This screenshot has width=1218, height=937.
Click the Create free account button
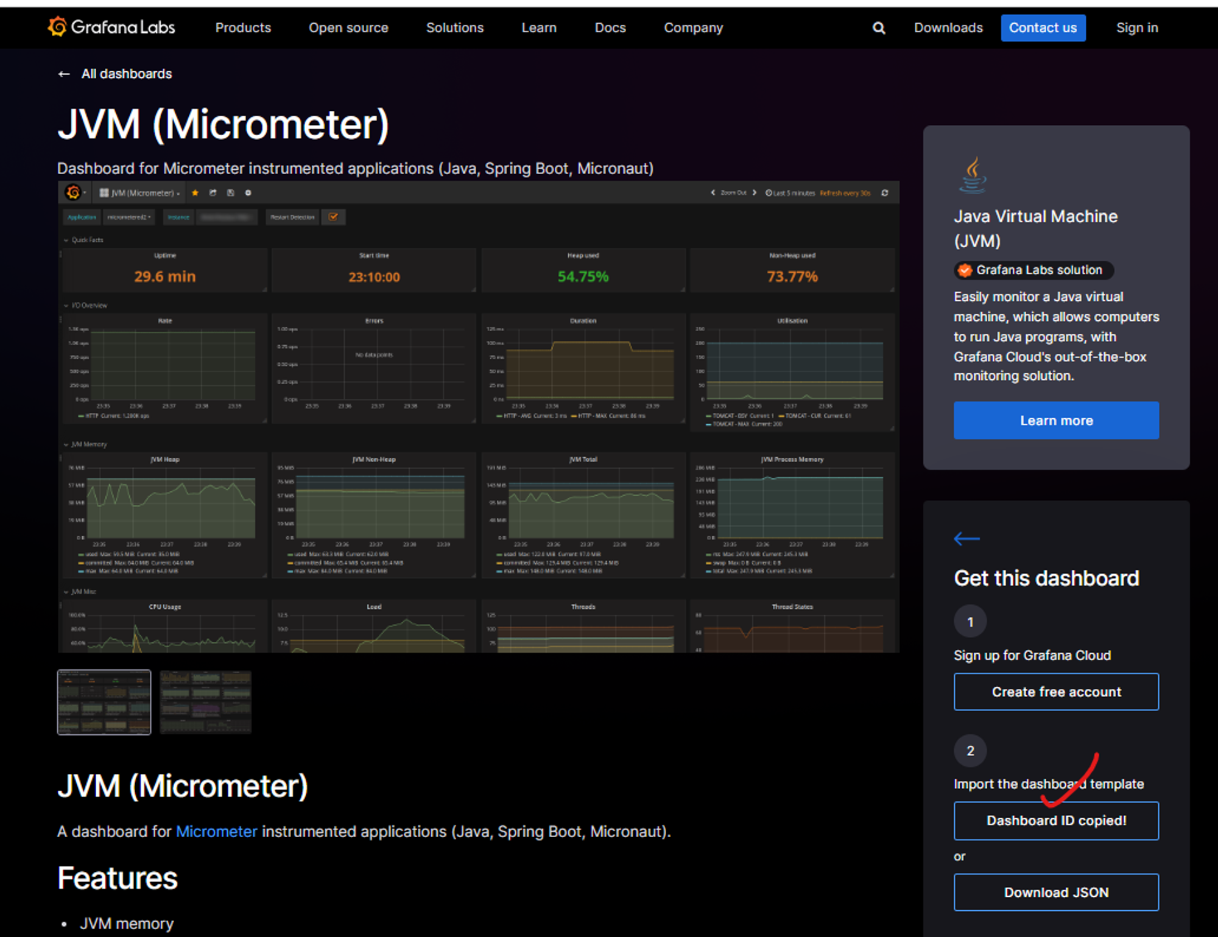coord(1055,692)
